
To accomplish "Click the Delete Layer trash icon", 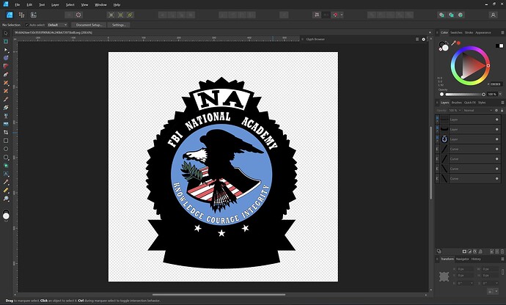I will [502, 251].
